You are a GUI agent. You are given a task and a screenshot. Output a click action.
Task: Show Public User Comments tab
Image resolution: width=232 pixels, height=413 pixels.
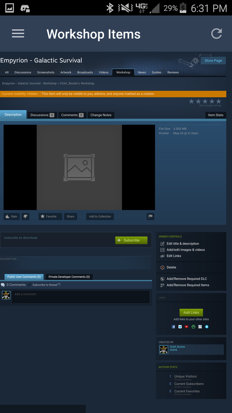pos(24,277)
